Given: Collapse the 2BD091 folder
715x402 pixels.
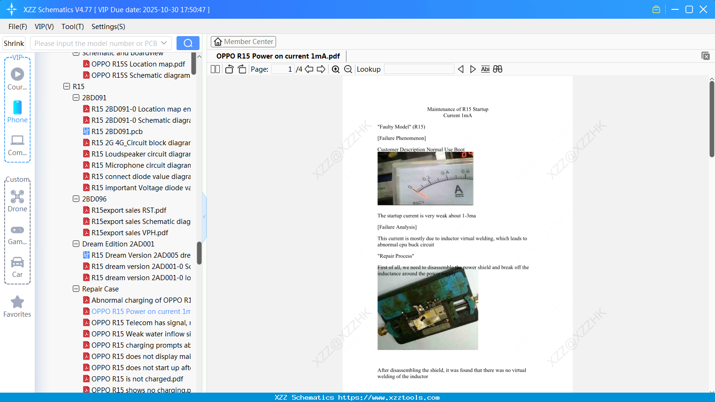Looking at the screenshot, I should (76, 98).
